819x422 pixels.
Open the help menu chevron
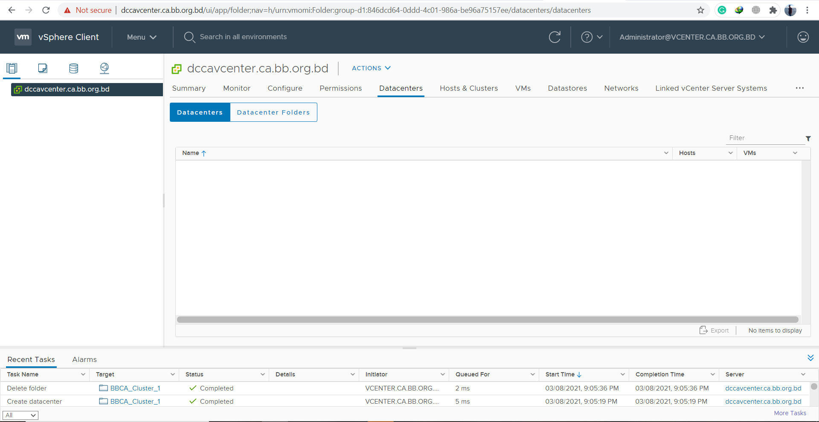click(599, 37)
